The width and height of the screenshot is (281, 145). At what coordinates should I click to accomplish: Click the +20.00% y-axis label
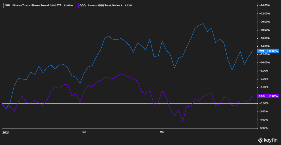coord(265,22)
